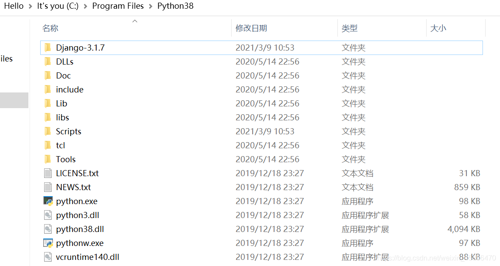Click the highlighted item in navigation pane
This screenshot has width=500, height=266.
pyautogui.click(x=14, y=100)
